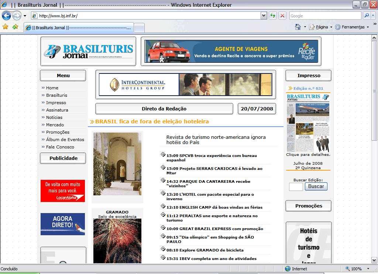
Task: Click the Buscar Edição input field
Action: (296, 187)
